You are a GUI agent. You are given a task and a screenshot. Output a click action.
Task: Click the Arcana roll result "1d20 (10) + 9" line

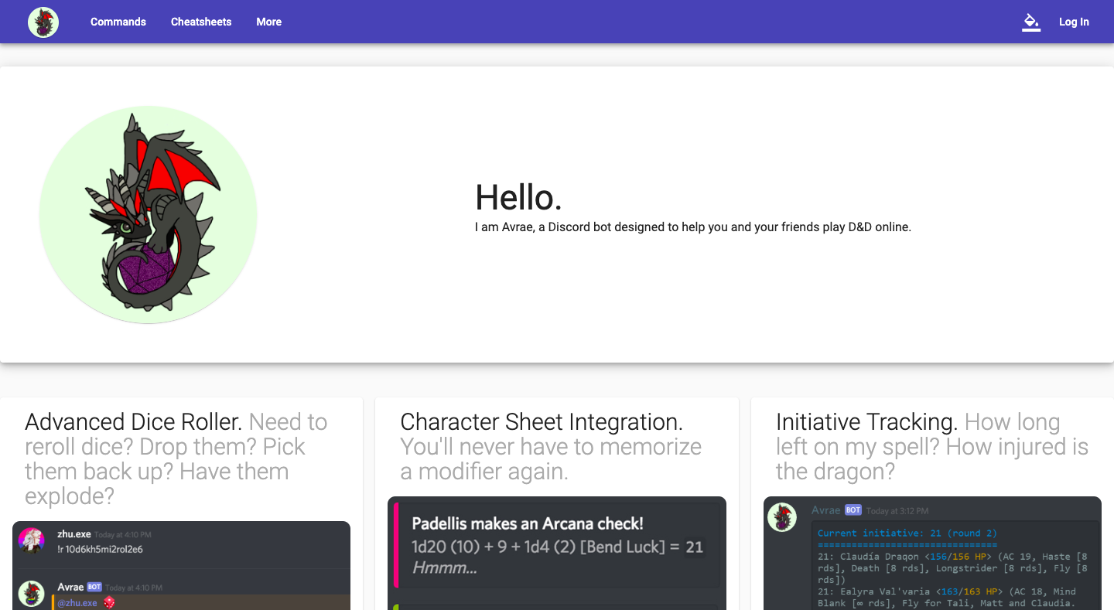[x=558, y=547]
